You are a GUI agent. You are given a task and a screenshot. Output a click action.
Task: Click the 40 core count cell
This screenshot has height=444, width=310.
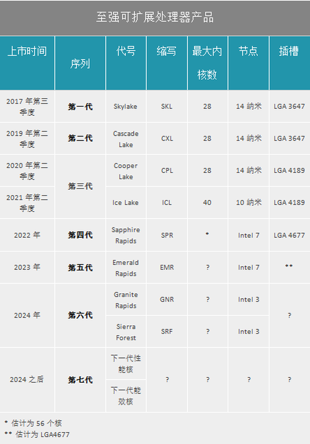tap(207, 202)
